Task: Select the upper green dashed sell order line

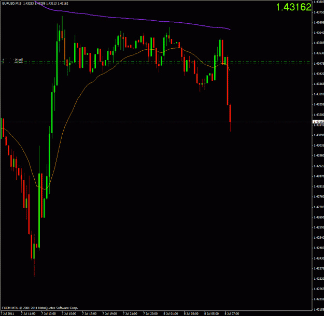Action: pos(156,61)
